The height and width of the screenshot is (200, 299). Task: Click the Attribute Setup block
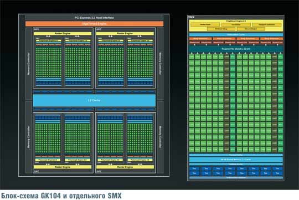pos(221,29)
